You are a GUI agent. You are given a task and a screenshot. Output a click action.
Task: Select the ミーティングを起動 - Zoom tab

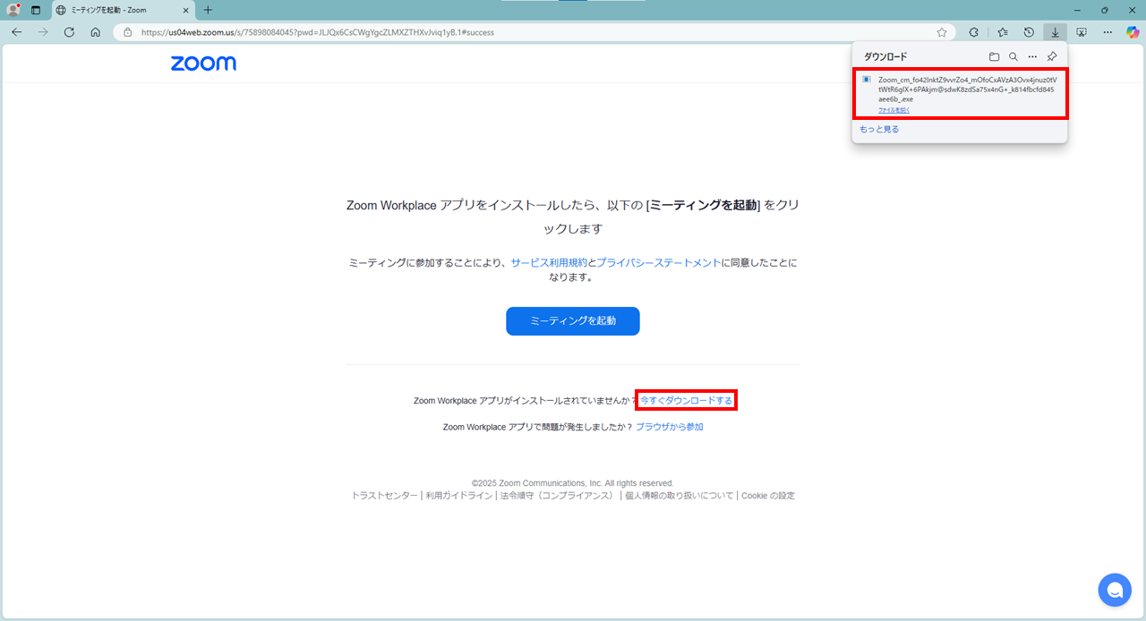121,10
